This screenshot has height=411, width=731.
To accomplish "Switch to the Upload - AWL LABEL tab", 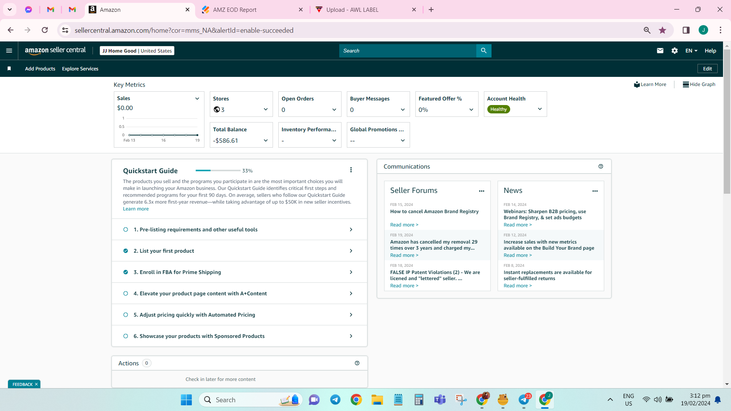I will tap(365, 10).
